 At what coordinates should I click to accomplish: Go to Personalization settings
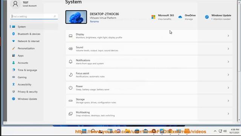[34, 48]
